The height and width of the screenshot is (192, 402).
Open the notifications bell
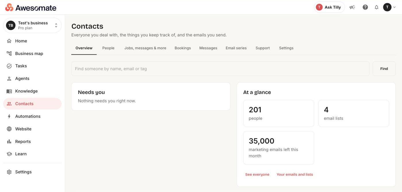[376, 7]
